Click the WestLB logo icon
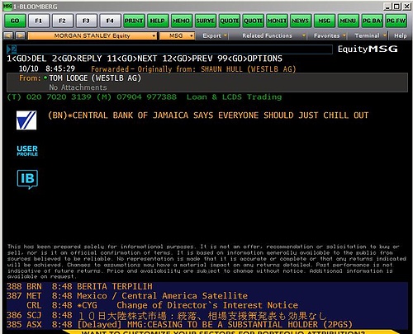The image size is (413, 334). coord(26,120)
